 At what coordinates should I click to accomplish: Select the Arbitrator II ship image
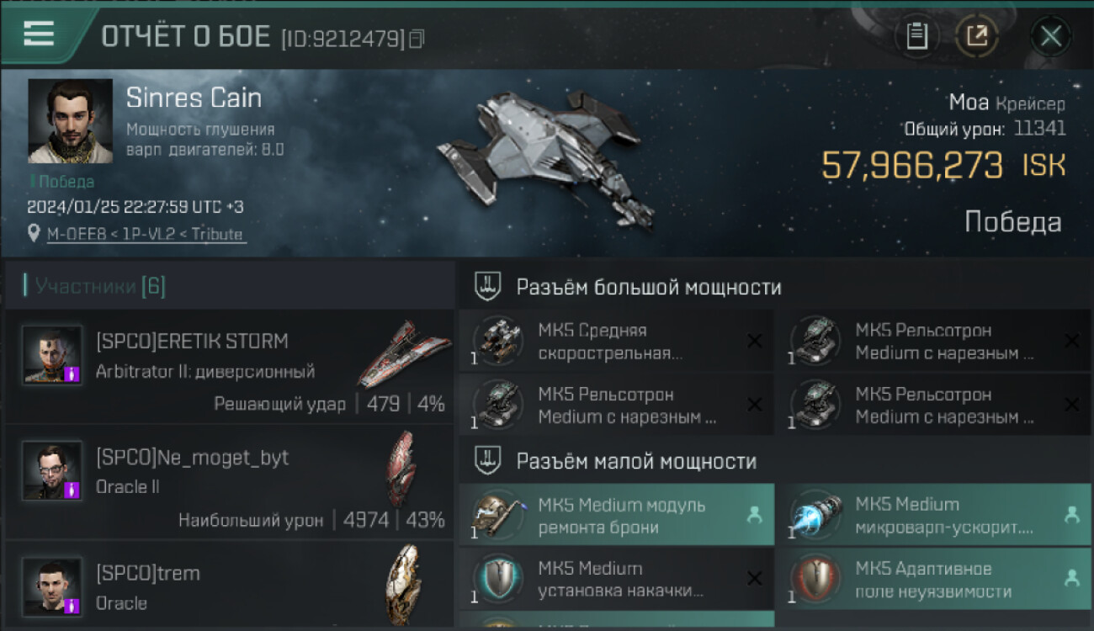tap(405, 353)
